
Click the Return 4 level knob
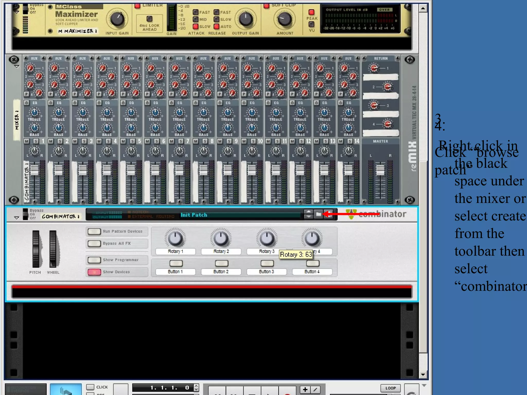click(x=388, y=124)
